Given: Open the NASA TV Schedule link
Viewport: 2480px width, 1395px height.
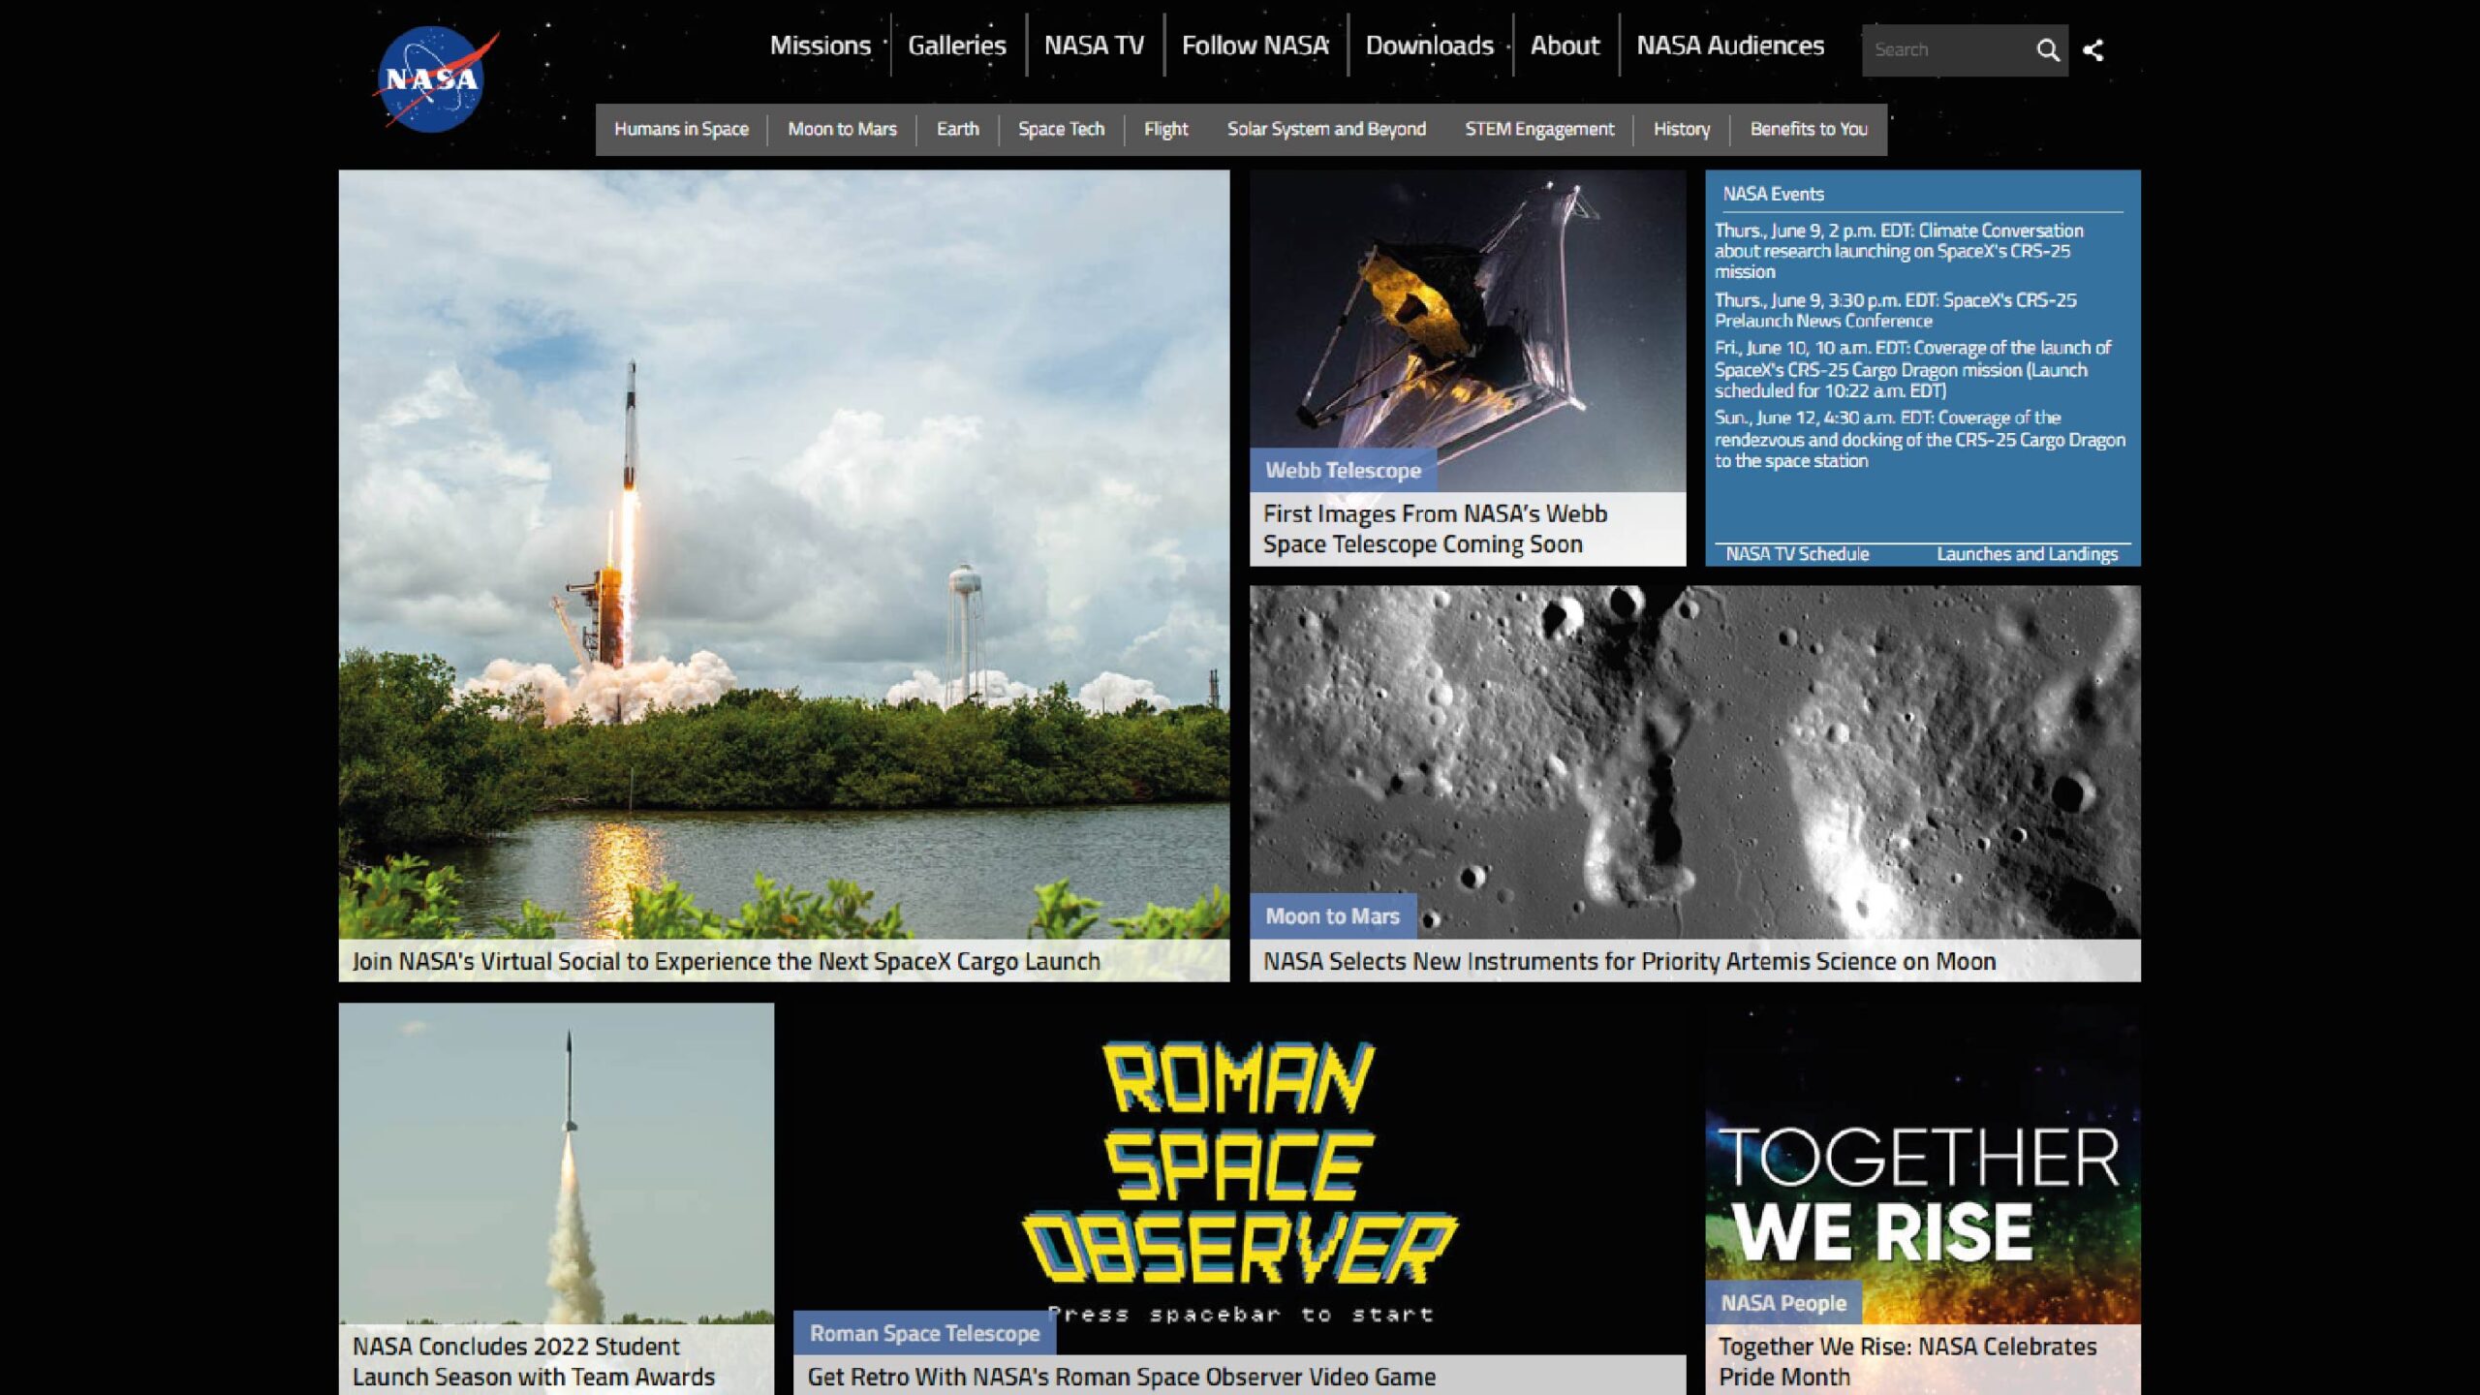Looking at the screenshot, I should 1797,554.
